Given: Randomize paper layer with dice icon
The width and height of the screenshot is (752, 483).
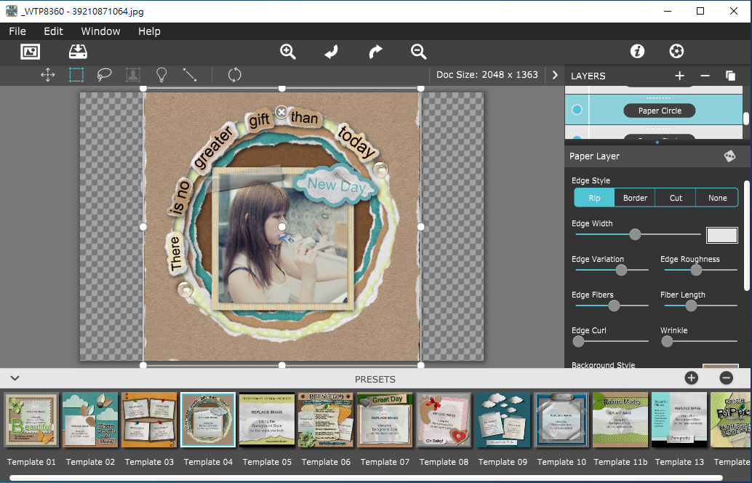Looking at the screenshot, I should click(729, 156).
